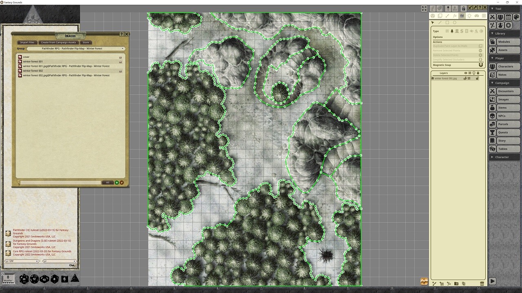The width and height of the screenshot is (522, 293).
Task: Open the Group dropdown in Images window
Action: pyautogui.click(x=75, y=49)
